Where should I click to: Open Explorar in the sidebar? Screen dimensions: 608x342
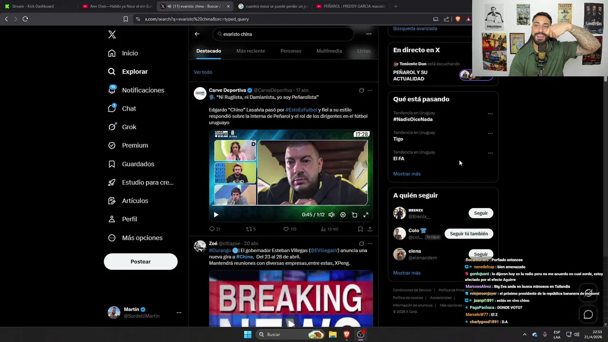click(x=128, y=72)
